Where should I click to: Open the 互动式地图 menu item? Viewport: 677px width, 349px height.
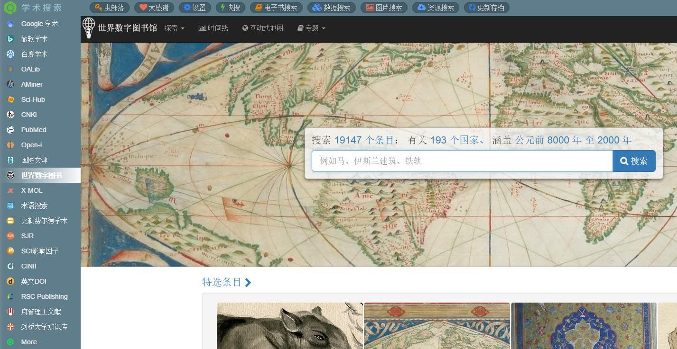(262, 28)
